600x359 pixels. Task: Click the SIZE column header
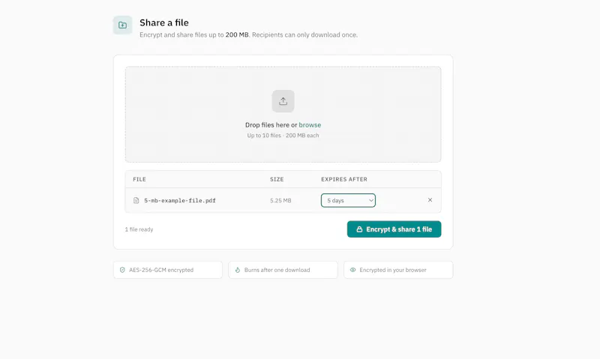(277, 179)
